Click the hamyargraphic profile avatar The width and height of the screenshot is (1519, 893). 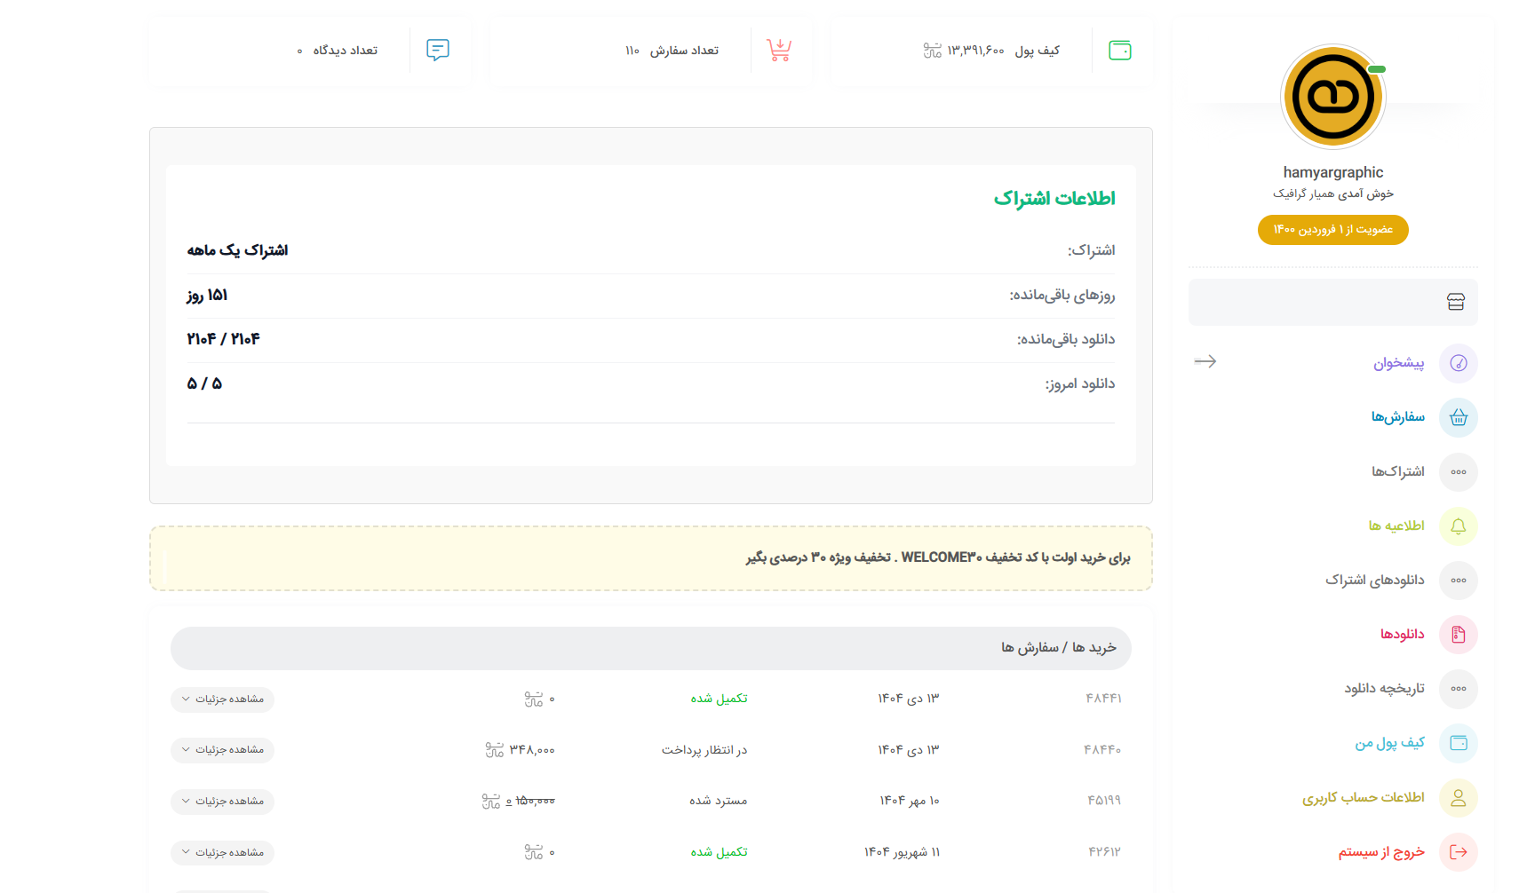point(1332,97)
